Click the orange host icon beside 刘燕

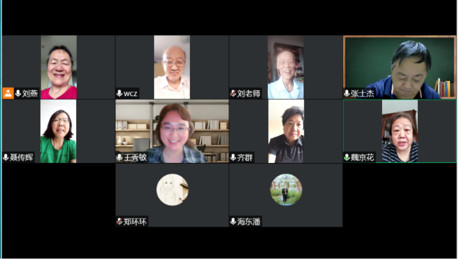click(x=8, y=93)
